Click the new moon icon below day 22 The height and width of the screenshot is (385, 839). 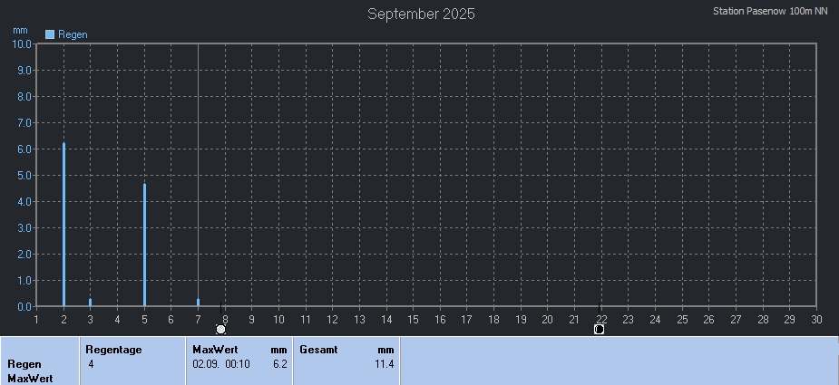point(600,330)
